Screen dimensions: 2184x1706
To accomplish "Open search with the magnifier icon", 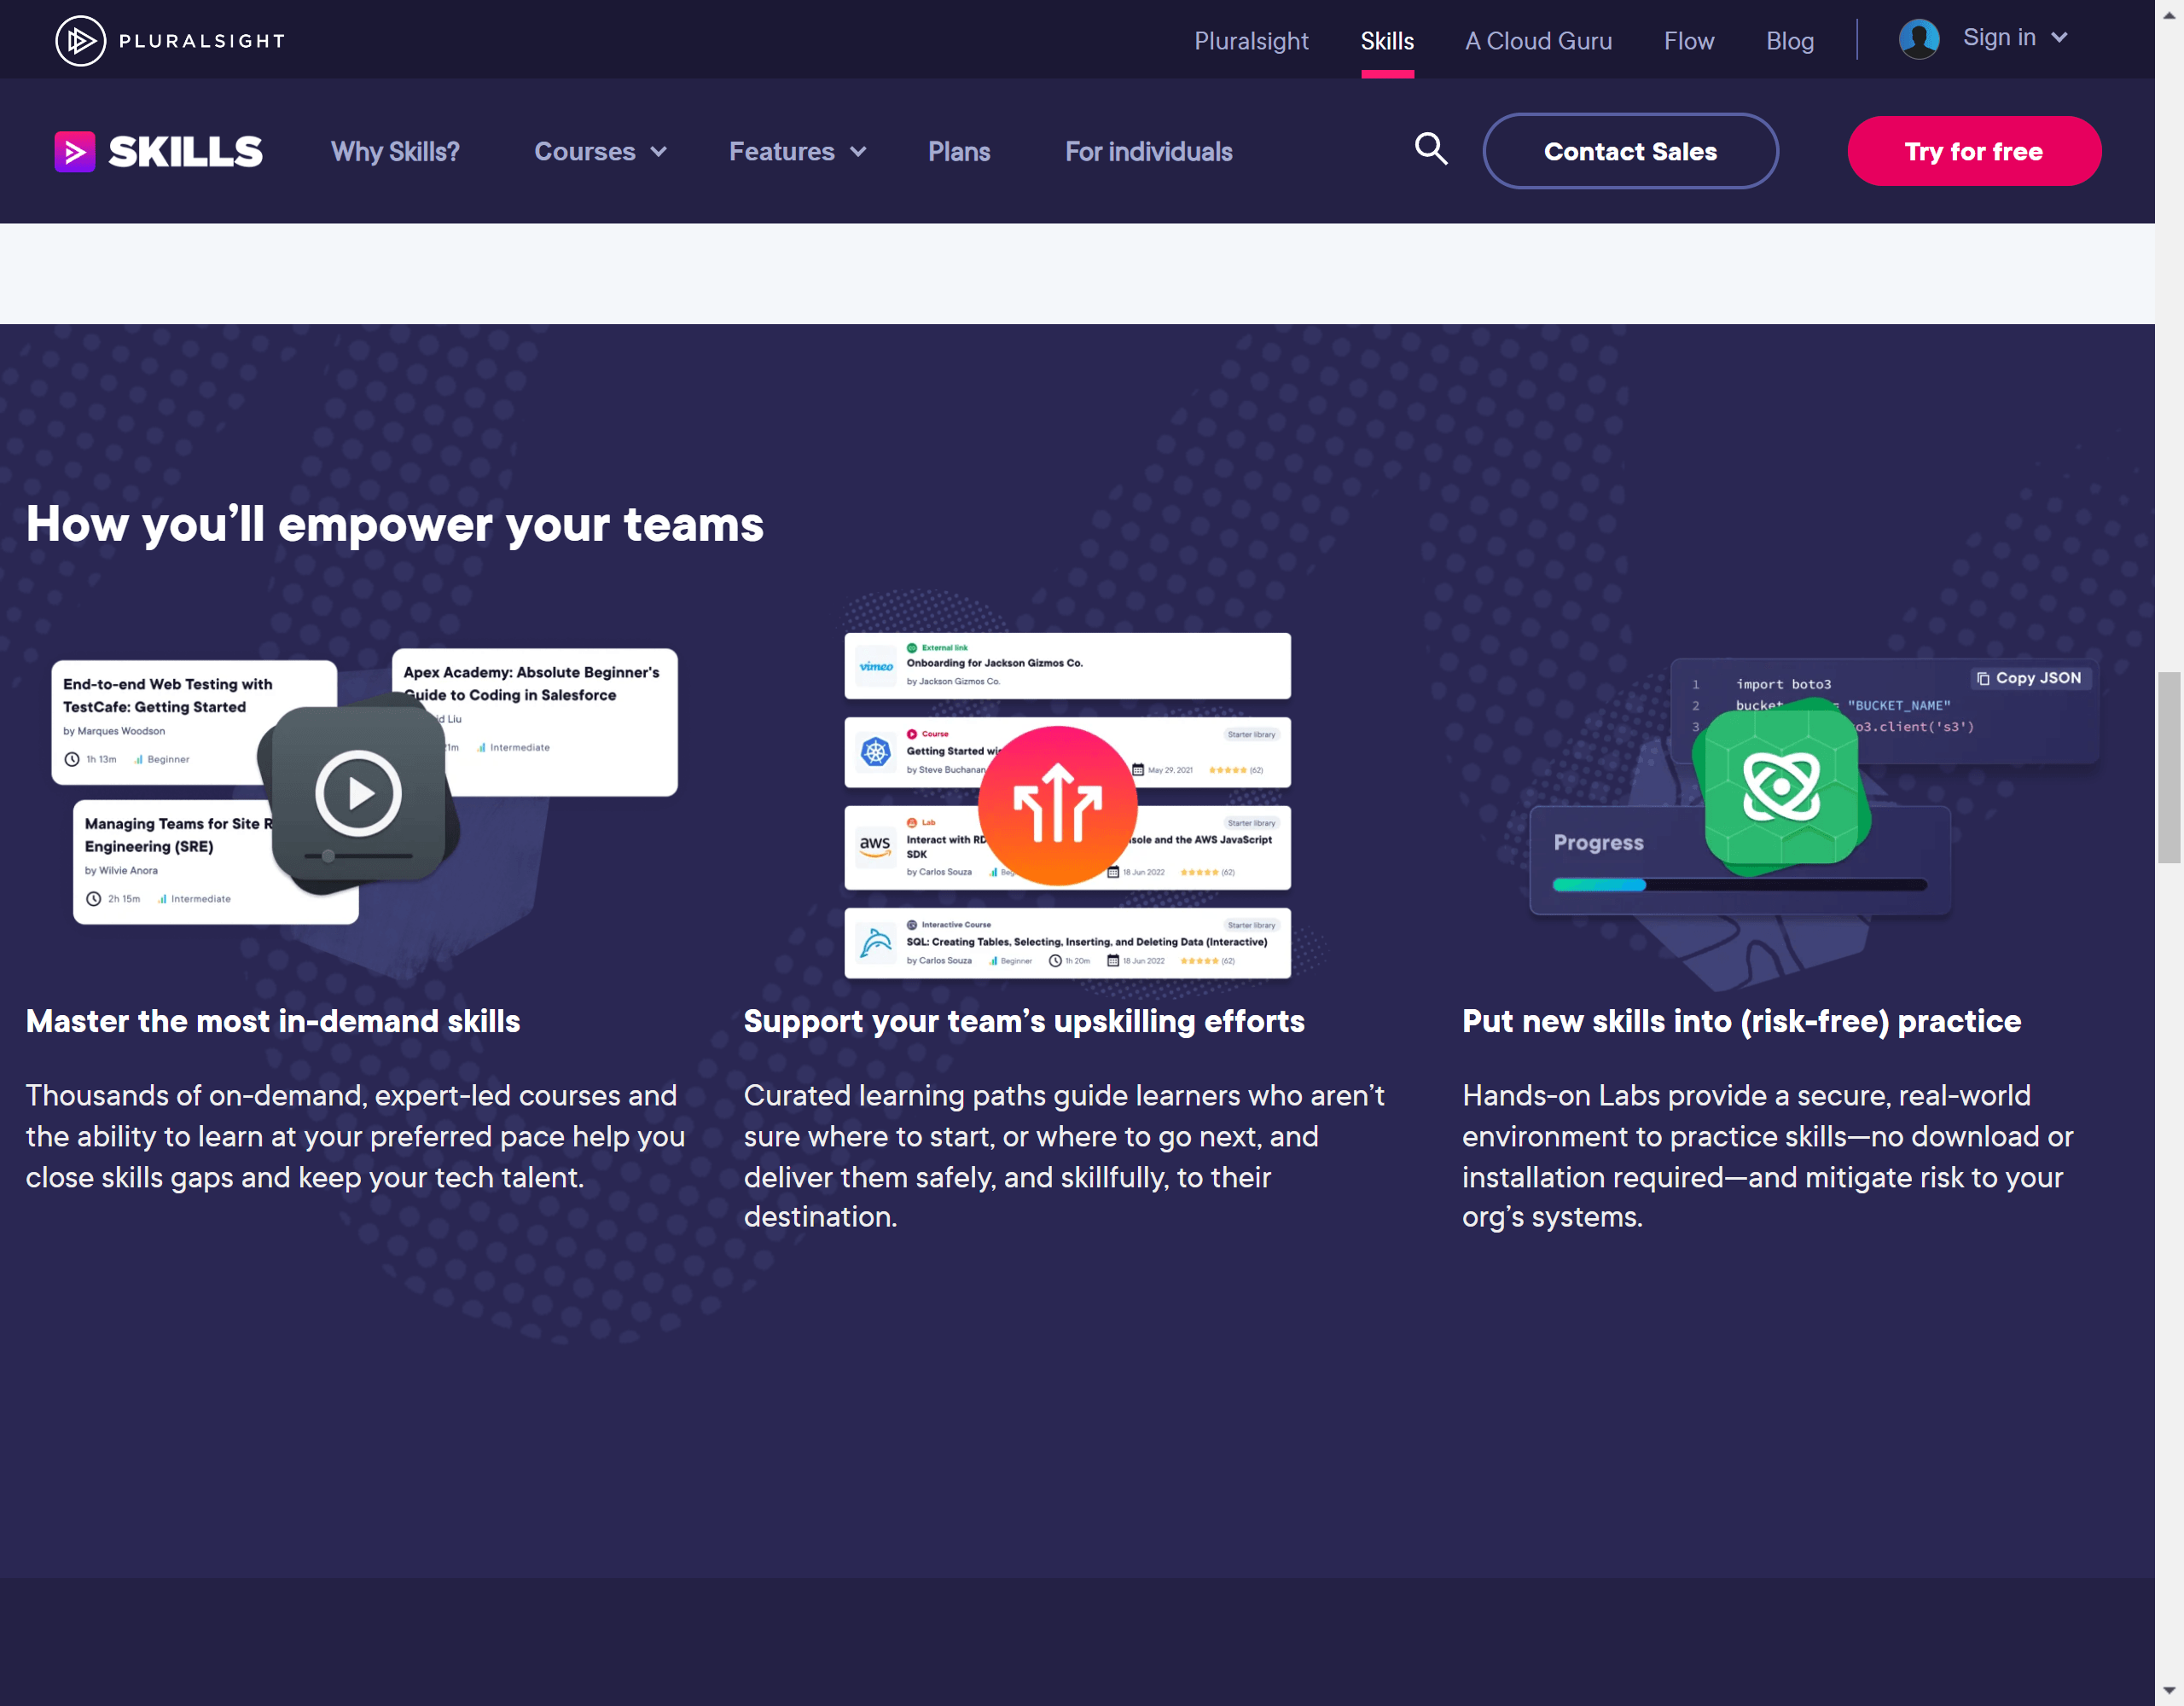I will pos(1431,150).
